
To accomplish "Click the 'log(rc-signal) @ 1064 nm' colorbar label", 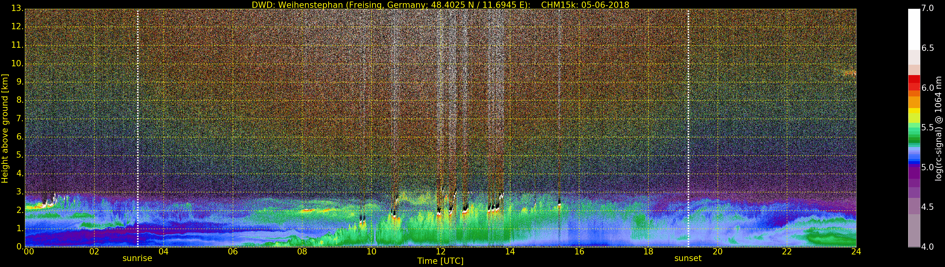I will pos(938,128).
